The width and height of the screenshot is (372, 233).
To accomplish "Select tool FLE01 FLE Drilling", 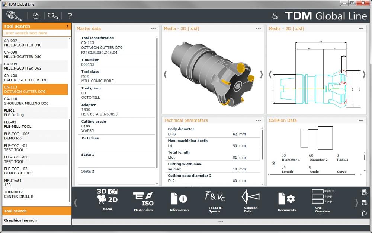I will [35, 113].
